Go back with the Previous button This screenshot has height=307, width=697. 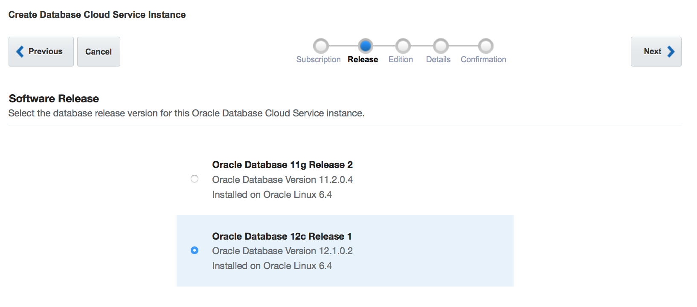(x=41, y=52)
